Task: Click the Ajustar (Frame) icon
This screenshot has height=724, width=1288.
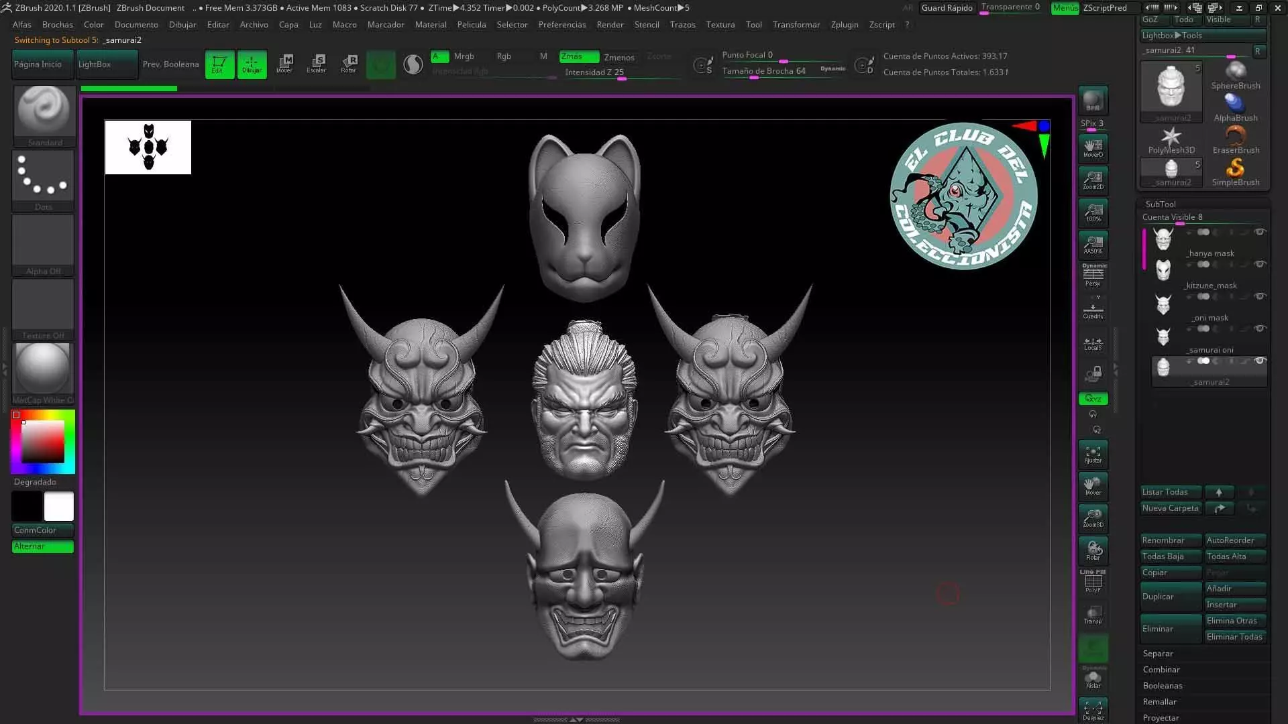Action: (1093, 455)
